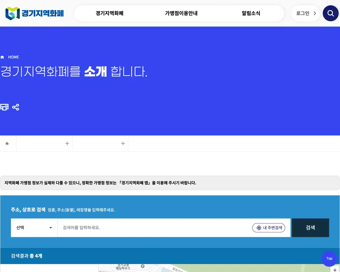Viewport: 340px width, 272px height.
Task: Open the 알림소식 menu
Action: 251,13
